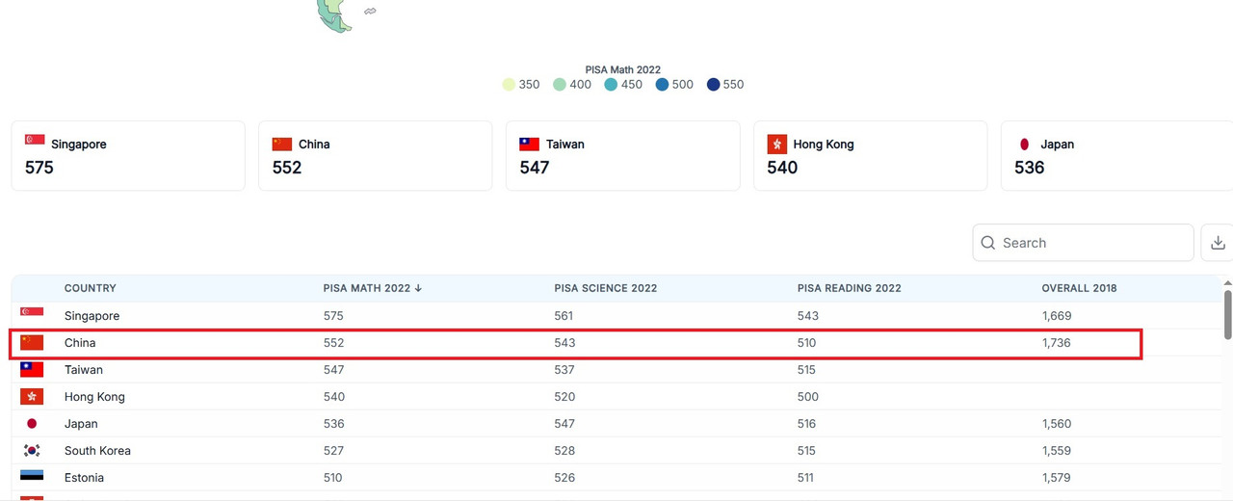Click the table's vertical scrollbar thumb
This screenshot has height=501, width=1233.
click(1227, 315)
